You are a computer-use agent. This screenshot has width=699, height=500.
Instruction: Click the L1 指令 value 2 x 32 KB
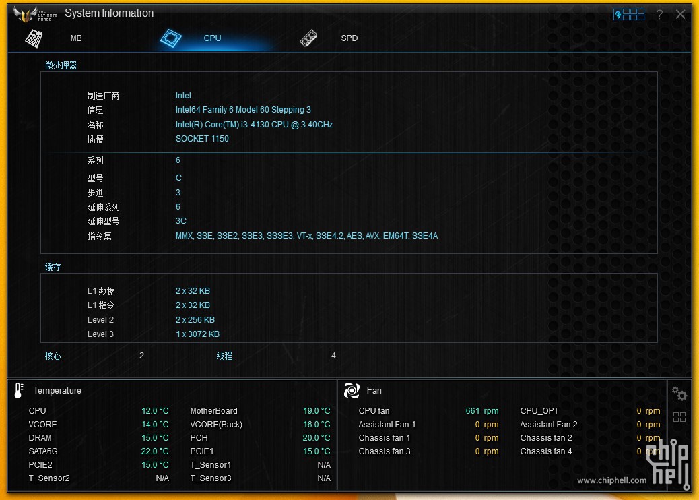(x=193, y=305)
